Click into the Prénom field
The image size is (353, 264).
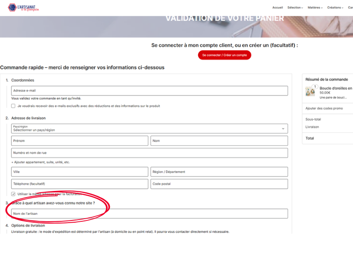point(79,141)
